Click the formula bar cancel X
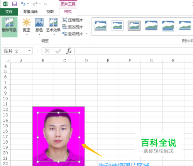193x166 pixels. 47,51
